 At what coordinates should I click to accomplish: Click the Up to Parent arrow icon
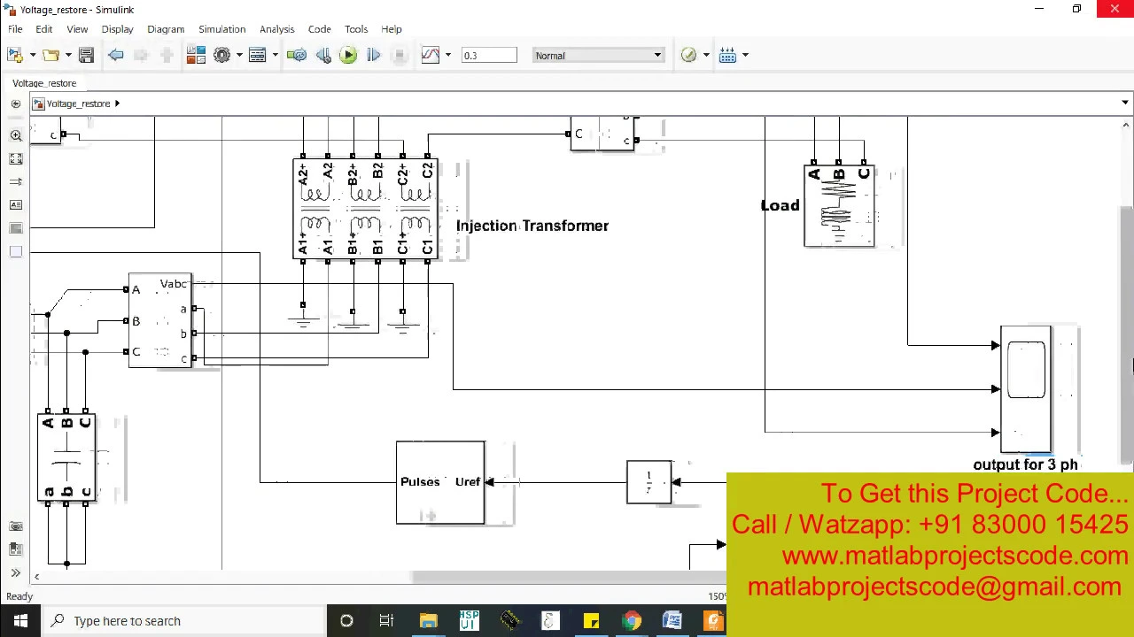(x=166, y=56)
